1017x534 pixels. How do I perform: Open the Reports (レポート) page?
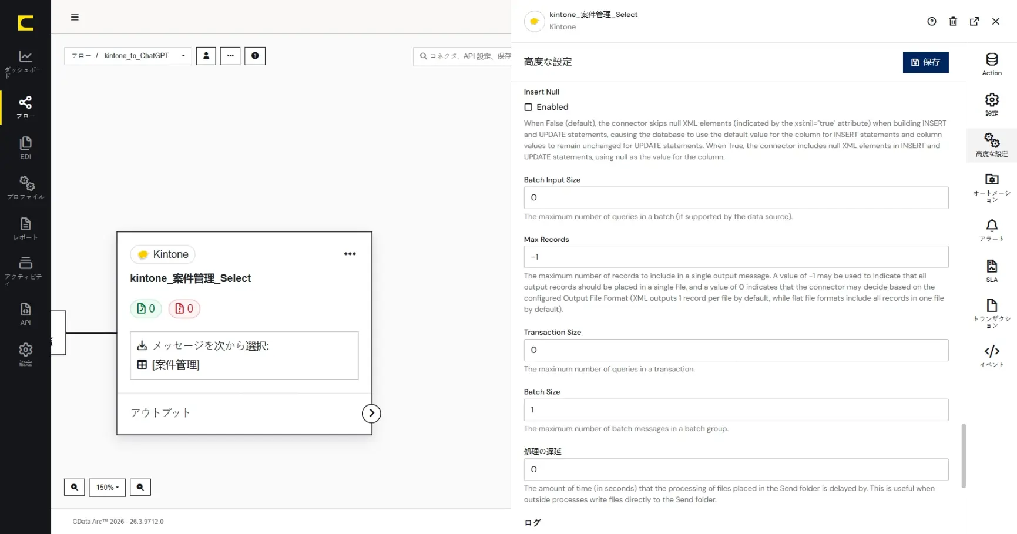25,229
